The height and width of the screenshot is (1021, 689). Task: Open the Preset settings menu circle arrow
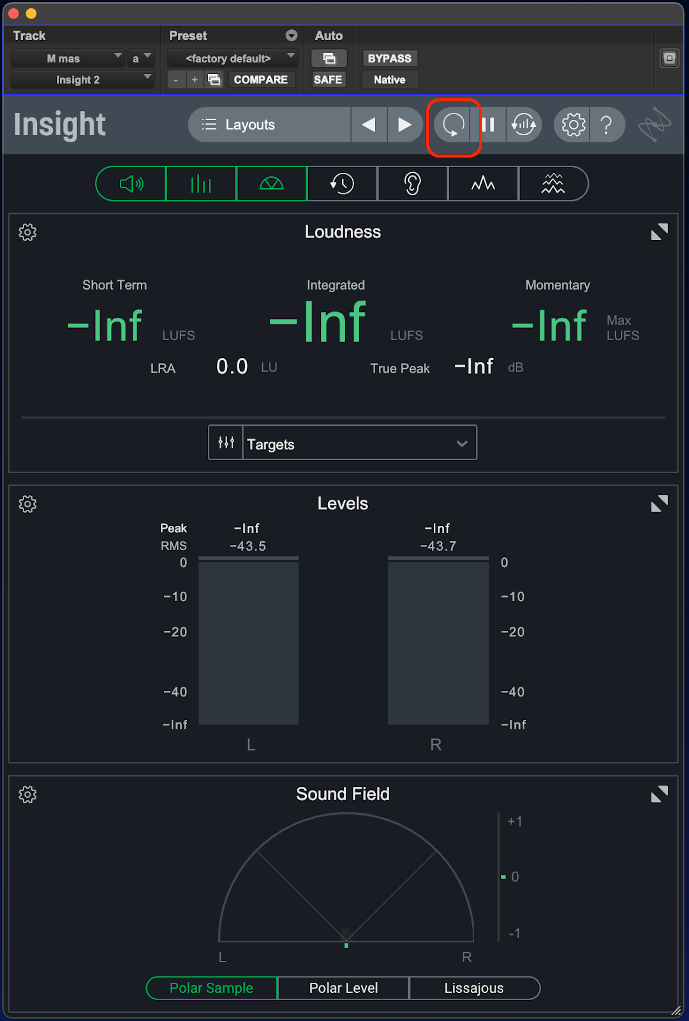pyautogui.click(x=292, y=36)
